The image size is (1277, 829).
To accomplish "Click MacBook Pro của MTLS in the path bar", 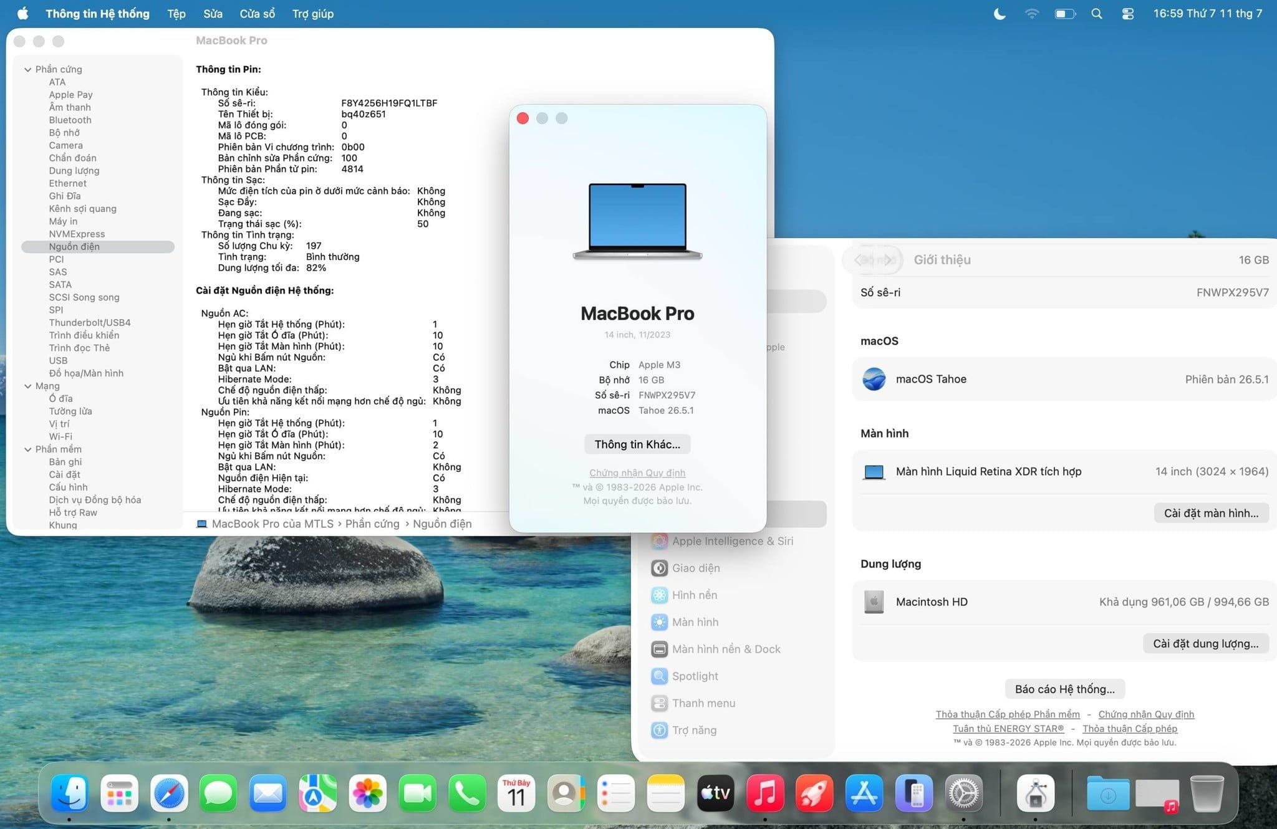I will (x=266, y=524).
